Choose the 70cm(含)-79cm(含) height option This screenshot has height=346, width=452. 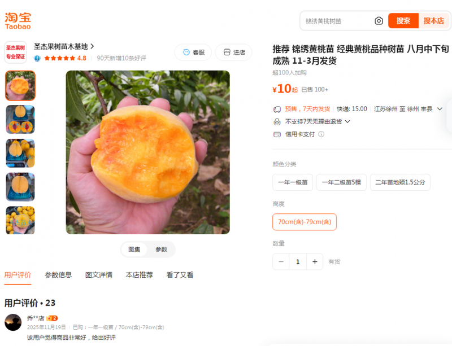tap(305, 222)
